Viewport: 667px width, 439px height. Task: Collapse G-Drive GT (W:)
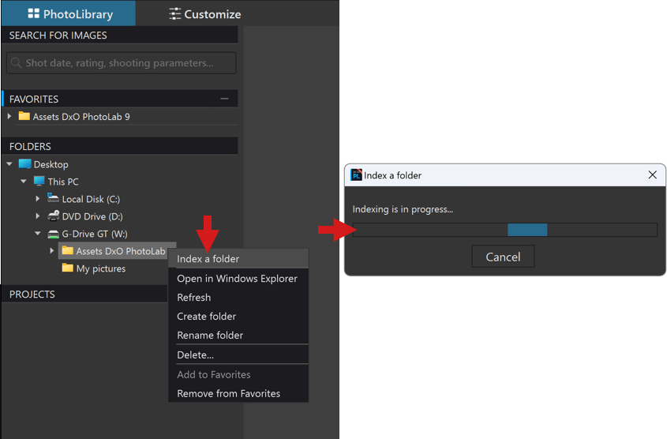tap(38, 234)
